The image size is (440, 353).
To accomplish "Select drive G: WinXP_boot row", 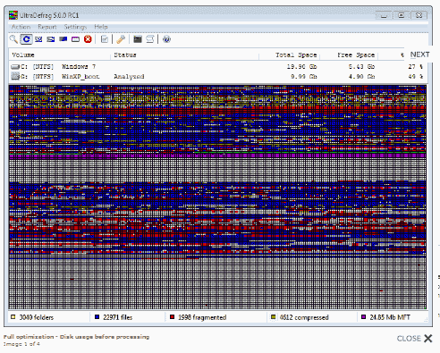I will point(217,77).
